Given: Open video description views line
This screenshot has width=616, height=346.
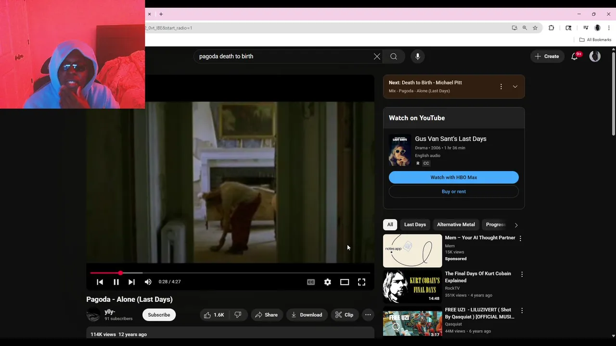Looking at the screenshot, I should 119,334.
